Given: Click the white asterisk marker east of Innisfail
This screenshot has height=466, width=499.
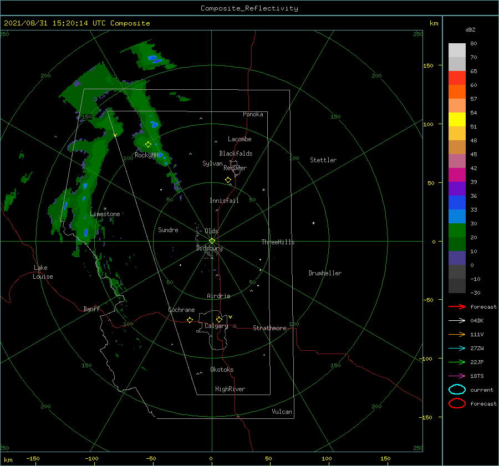Looking at the screenshot, I should 263,190.
